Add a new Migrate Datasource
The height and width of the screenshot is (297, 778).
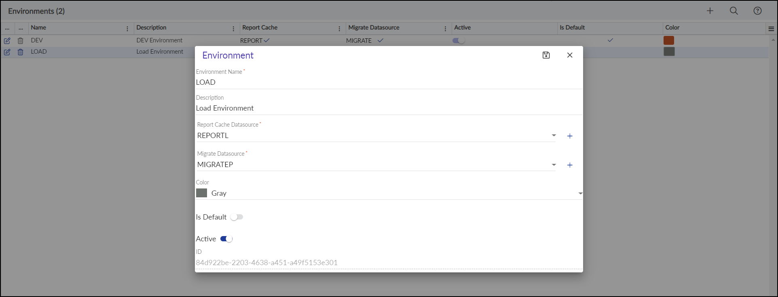point(570,165)
